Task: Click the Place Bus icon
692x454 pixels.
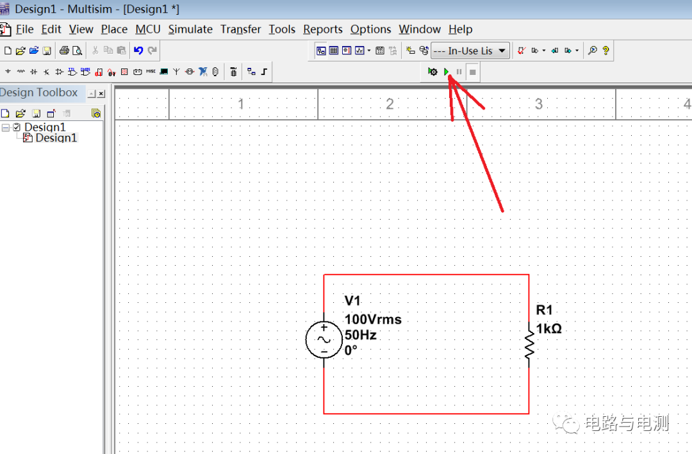Action: point(265,72)
